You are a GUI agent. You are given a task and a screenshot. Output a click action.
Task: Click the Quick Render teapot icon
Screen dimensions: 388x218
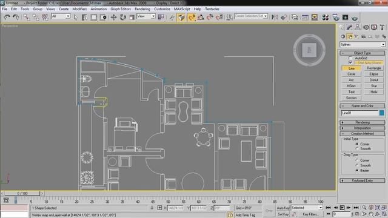pos(355,18)
